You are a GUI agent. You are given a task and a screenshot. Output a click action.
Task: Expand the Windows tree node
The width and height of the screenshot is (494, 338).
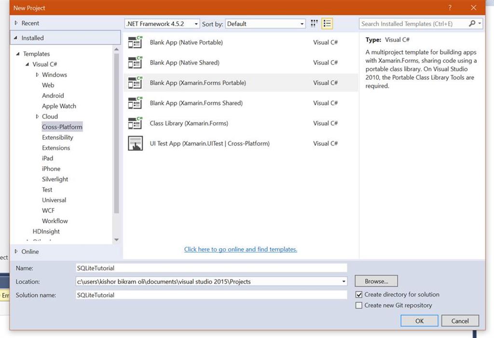(x=37, y=75)
